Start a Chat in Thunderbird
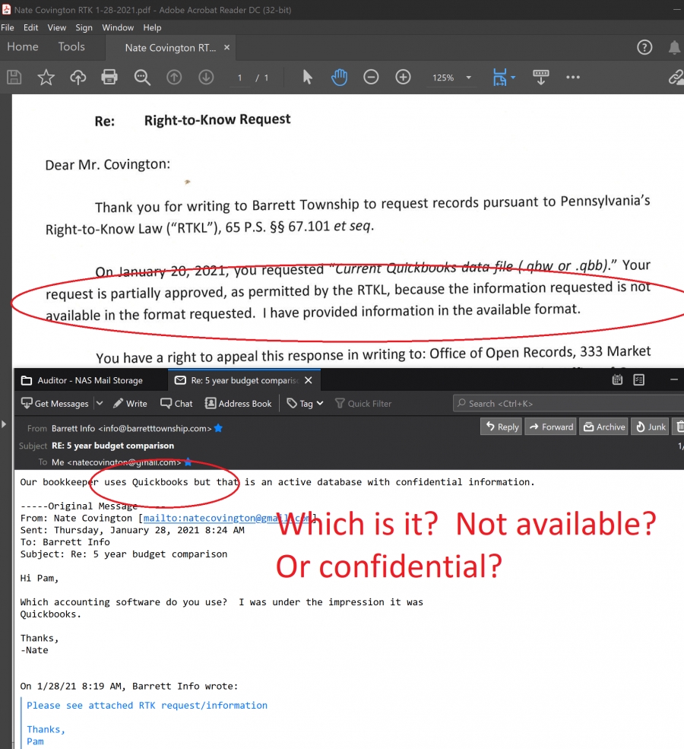 point(176,404)
